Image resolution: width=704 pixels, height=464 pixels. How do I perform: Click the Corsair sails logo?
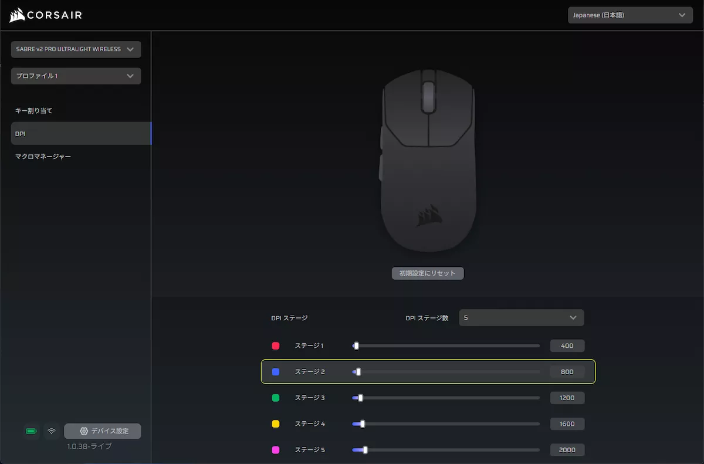coord(17,15)
